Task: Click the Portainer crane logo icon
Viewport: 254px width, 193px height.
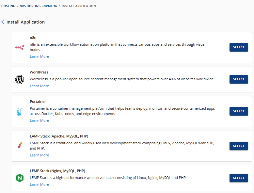Action: click(x=20, y=111)
